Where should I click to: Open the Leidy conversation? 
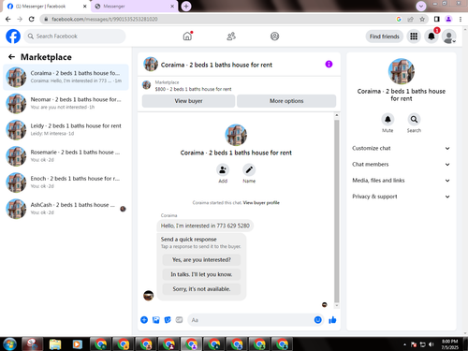[x=66, y=130]
